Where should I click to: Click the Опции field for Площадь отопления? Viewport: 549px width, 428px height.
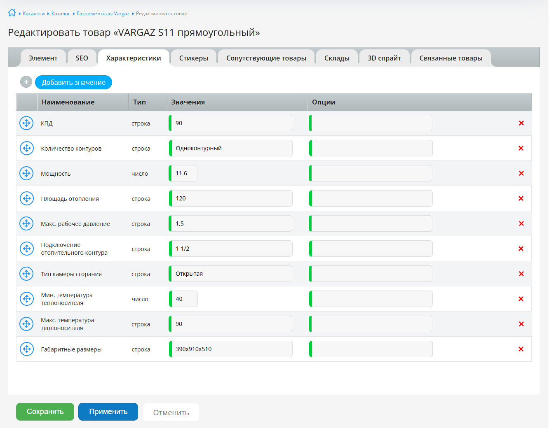tap(371, 198)
